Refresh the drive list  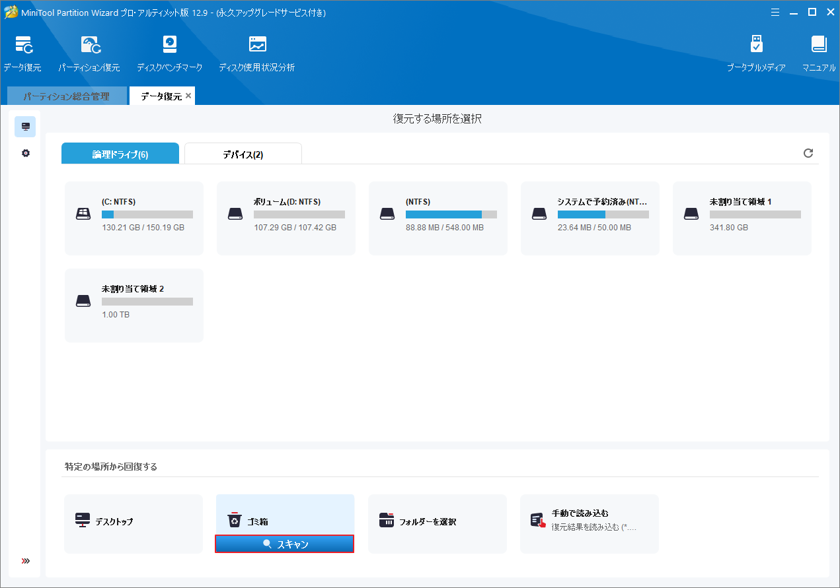coord(808,153)
